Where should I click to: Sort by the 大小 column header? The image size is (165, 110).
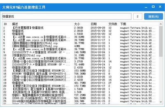(77, 24)
